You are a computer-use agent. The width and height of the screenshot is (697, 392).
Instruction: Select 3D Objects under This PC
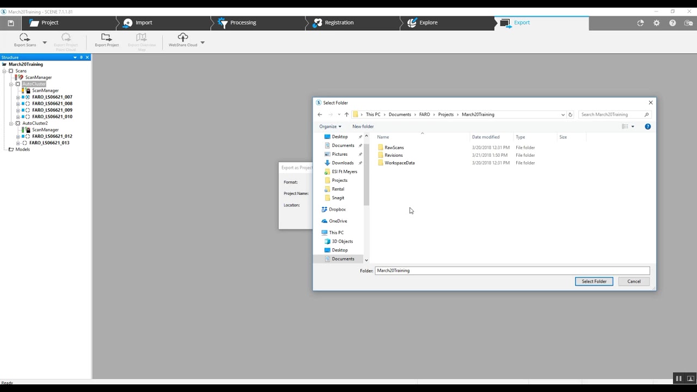343,241
